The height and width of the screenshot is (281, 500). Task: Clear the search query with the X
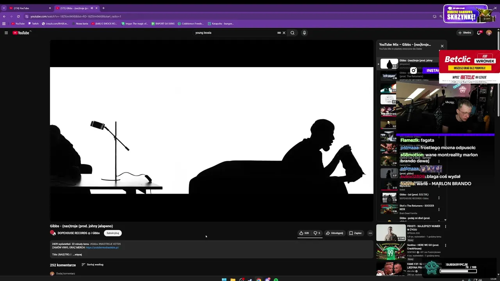tap(284, 33)
